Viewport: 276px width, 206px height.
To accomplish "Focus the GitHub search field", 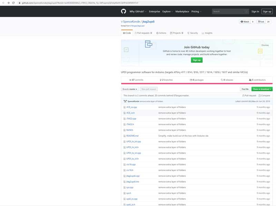I will (x=230, y=11).
